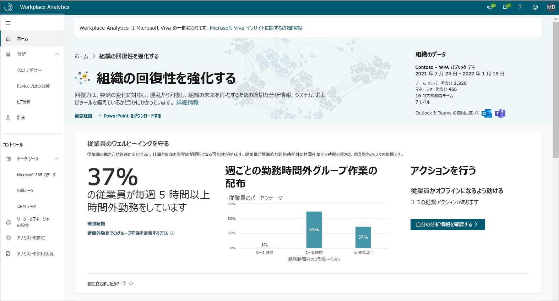The image size is (559, 301).
Task: Click the thumbs down feedback icon
Action: pos(131,283)
